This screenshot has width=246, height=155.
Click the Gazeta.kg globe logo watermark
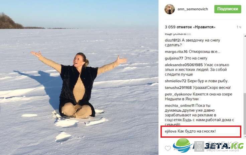click(182, 145)
